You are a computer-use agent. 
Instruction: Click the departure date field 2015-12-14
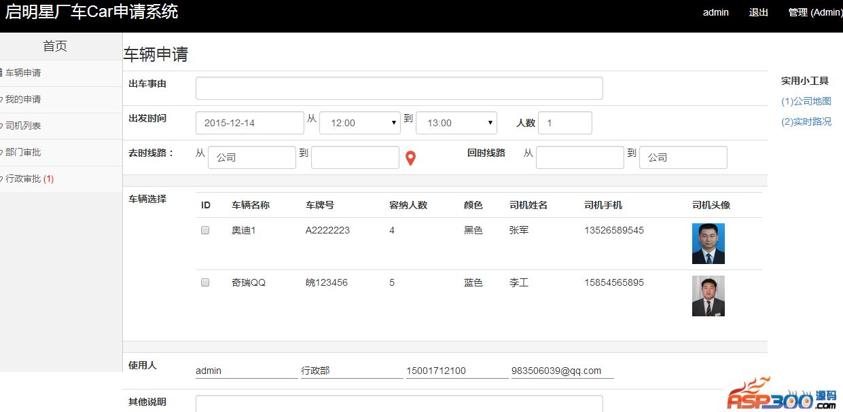[x=249, y=123]
